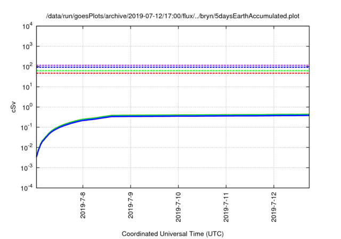Click the 10^1 y-axis label
The width and height of the screenshot is (341, 239).
pyautogui.click(x=28, y=86)
